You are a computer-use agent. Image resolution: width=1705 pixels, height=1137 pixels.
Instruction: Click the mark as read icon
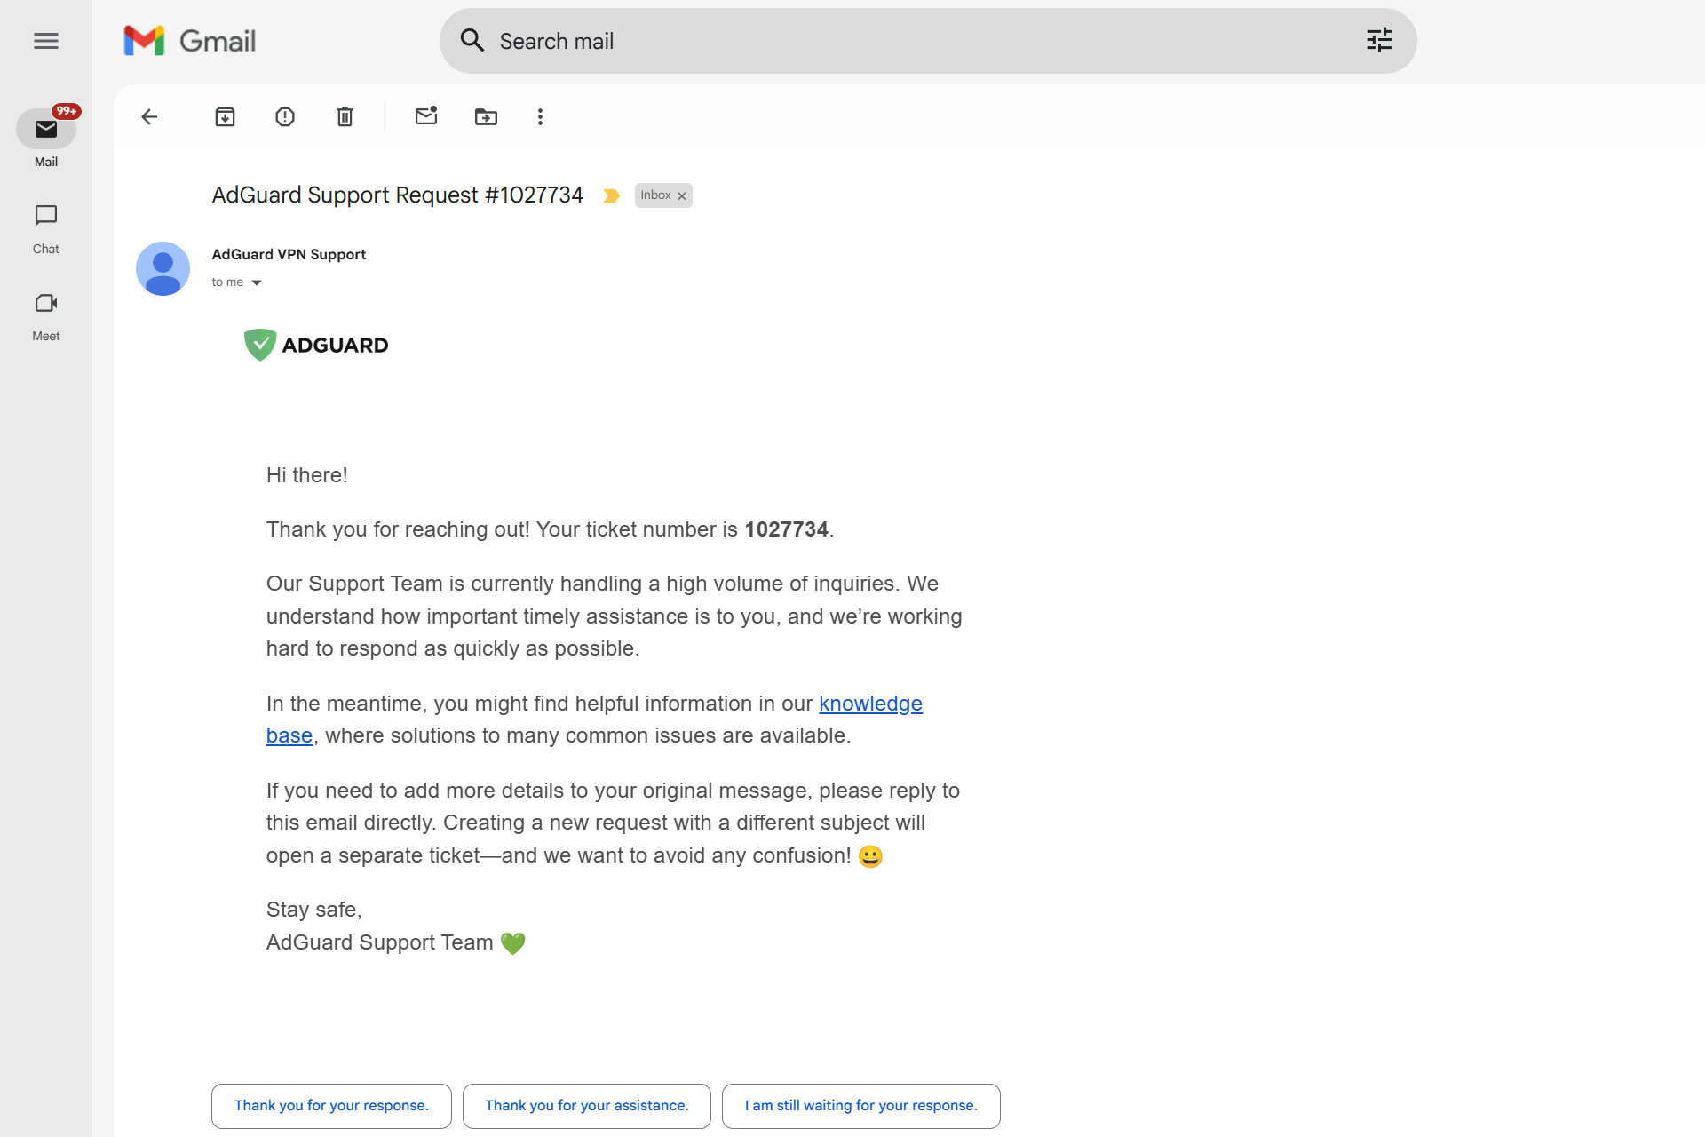425,116
